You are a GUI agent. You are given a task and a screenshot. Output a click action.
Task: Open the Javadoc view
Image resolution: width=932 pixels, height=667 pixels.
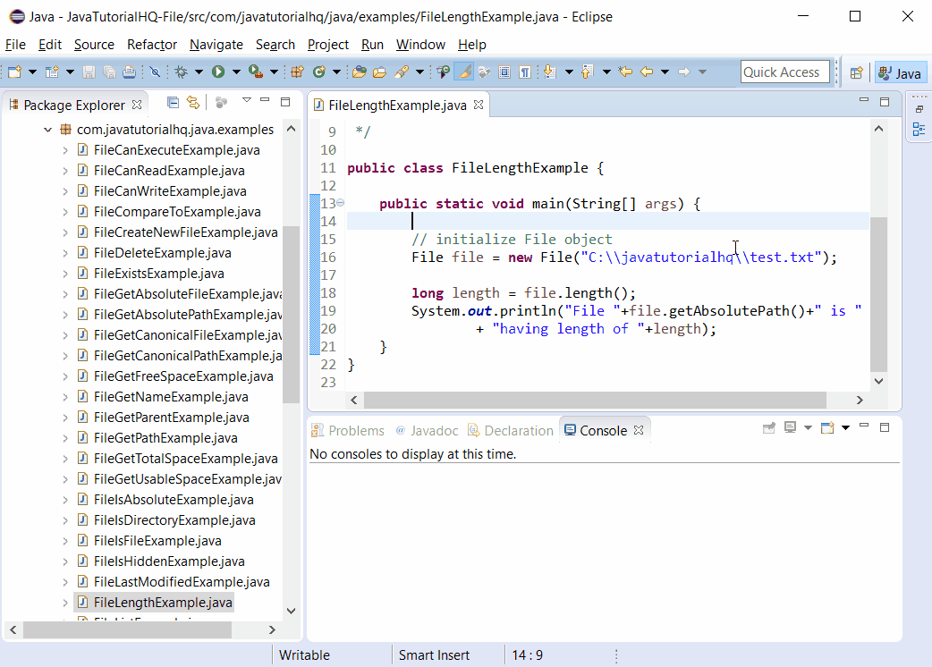click(428, 430)
